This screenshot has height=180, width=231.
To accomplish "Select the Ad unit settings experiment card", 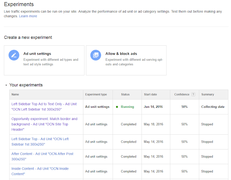I will 44,60.
